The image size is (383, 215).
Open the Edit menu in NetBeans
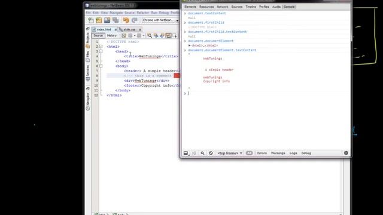(96, 13)
